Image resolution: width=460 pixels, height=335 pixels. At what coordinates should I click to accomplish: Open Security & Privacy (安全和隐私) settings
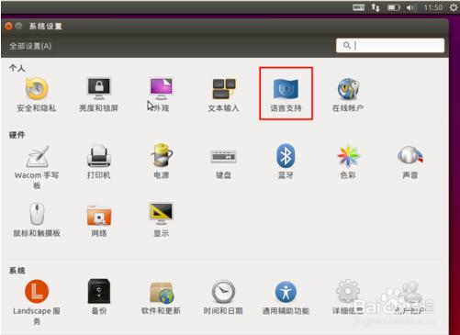point(37,95)
